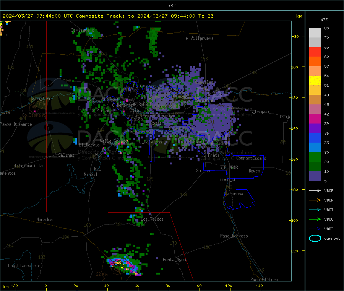Click the 'Paso_El_Loro' map label
Image resolution: width=344 pixels, height=291 pixels.
264,280
